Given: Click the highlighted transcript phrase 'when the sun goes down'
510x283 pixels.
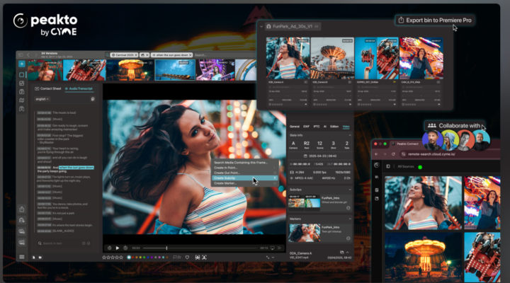Looking at the screenshot, I should point(76,168).
